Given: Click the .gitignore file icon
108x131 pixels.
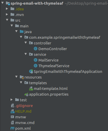Looking at the screenshot, I should point(12,106).
